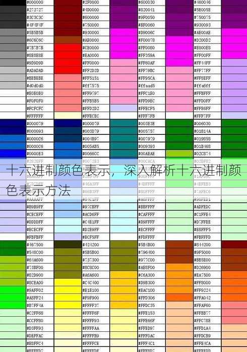
Task: Choose the #FFE6FF hex code
Action: click(x=202, y=109)
